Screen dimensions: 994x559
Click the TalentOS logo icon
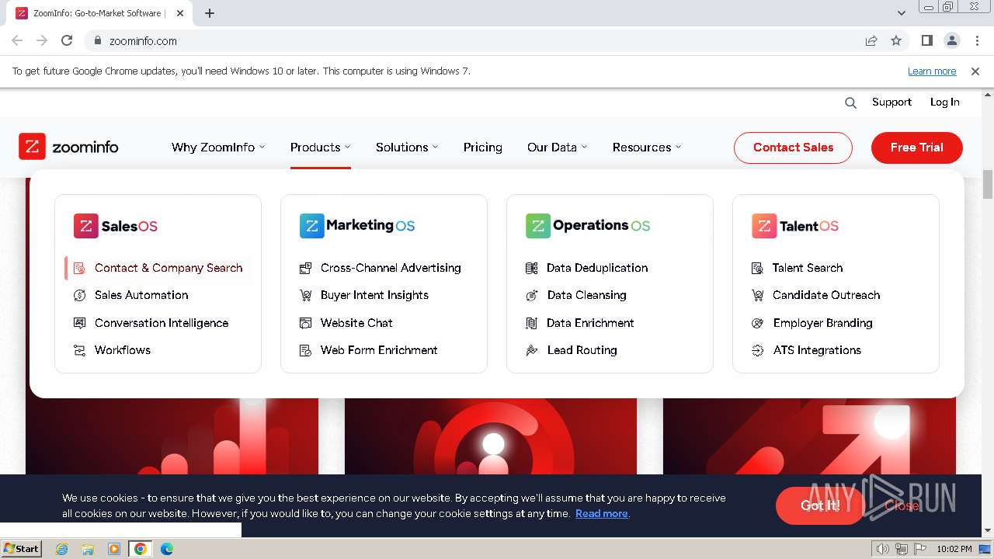tap(763, 226)
